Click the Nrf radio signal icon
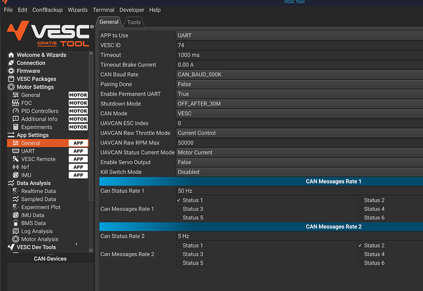This screenshot has height=291, width=423. 16,167
